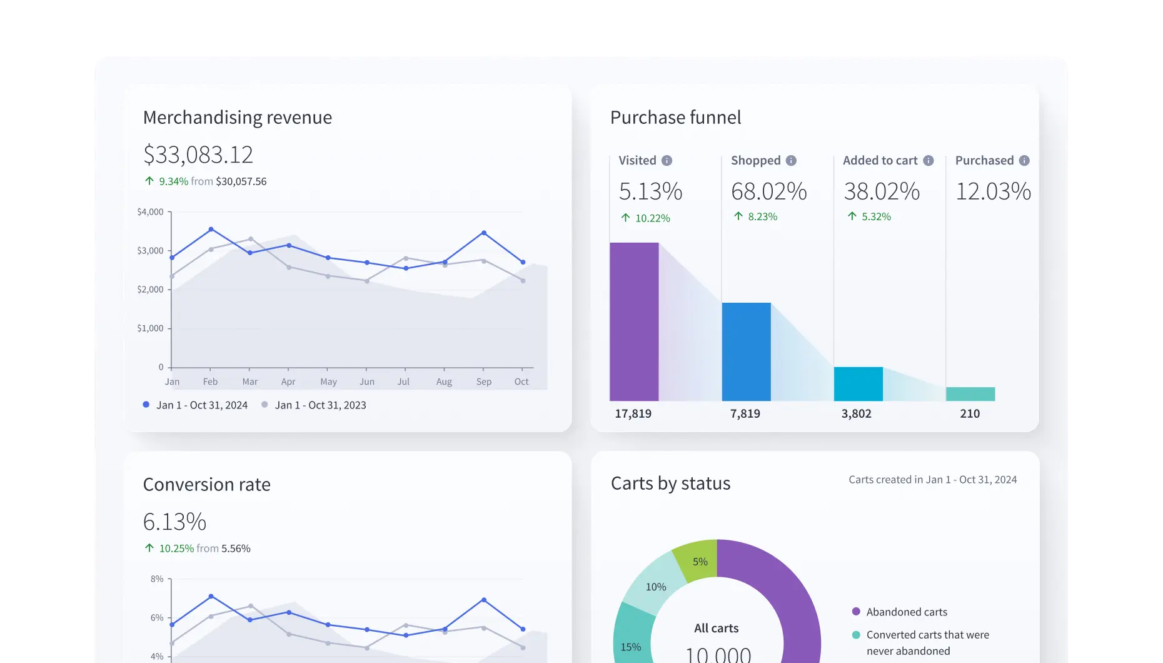Open the info icon beside Added to cart
The width and height of the screenshot is (1163, 663).
point(929,161)
